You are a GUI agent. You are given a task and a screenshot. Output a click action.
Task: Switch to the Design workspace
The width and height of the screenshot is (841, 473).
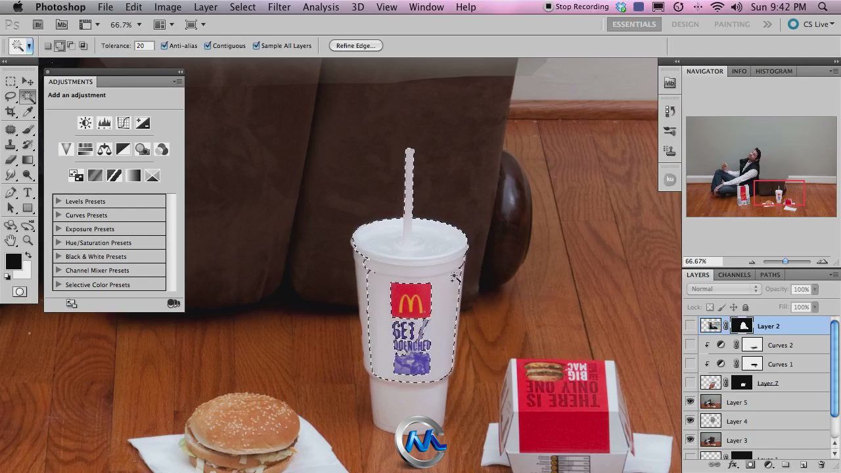[685, 24]
